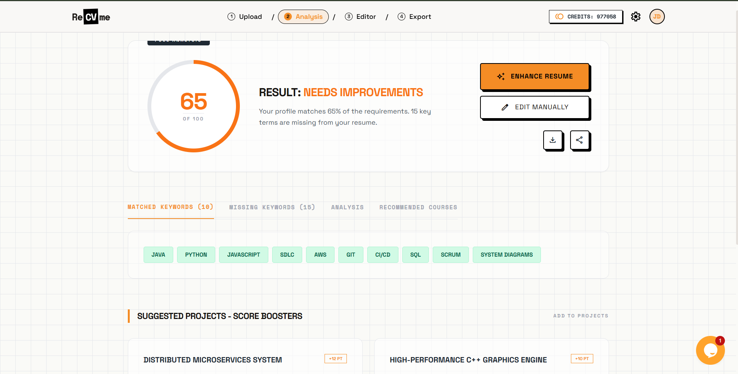This screenshot has height=374, width=738.
Task: Open the settings gear icon
Action: click(x=636, y=17)
